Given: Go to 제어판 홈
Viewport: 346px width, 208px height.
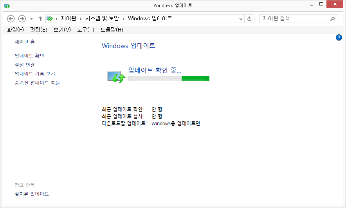Looking at the screenshot, I should click(25, 42).
